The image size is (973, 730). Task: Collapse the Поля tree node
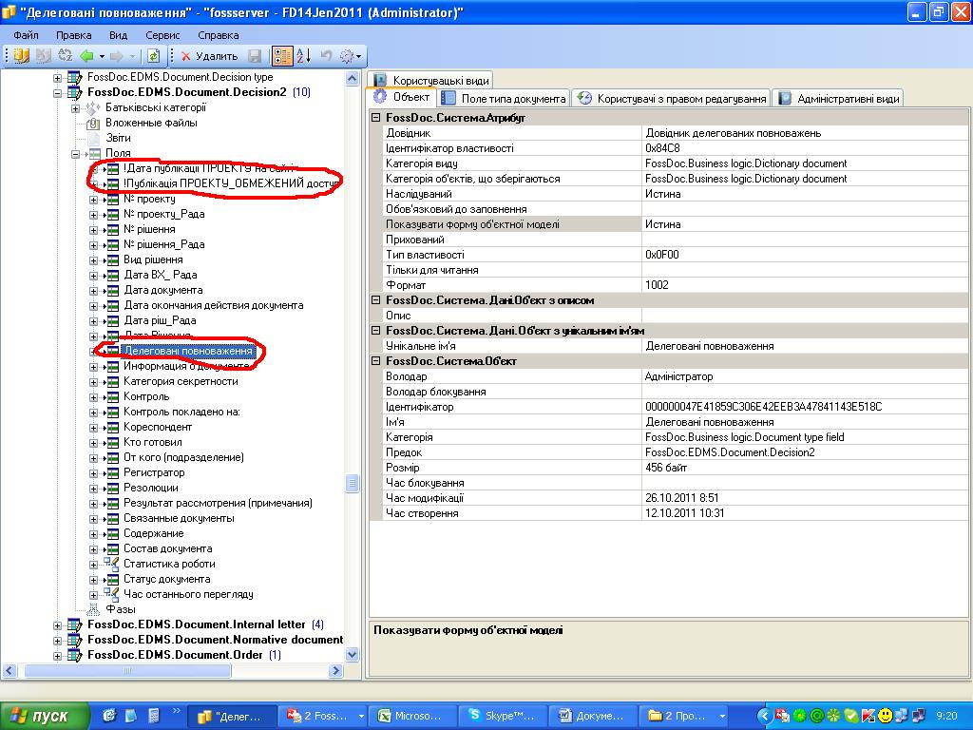pyautogui.click(x=76, y=153)
